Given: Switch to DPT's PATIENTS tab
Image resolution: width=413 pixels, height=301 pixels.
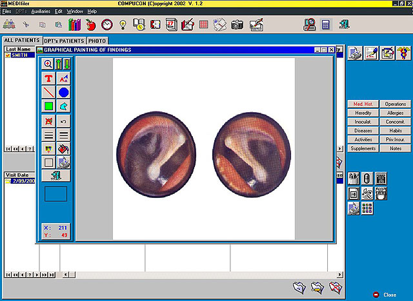Looking at the screenshot, I should (x=64, y=41).
